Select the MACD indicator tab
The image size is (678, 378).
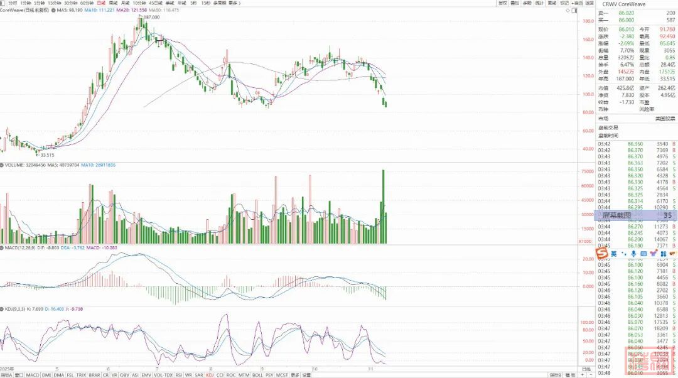click(x=33, y=375)
